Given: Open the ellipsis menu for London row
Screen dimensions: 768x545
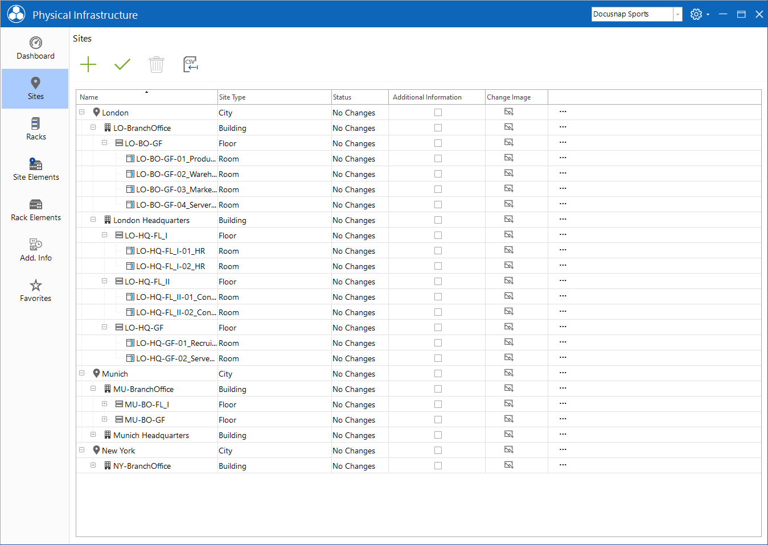Looking at the screenshot, I should pos(563,112).
